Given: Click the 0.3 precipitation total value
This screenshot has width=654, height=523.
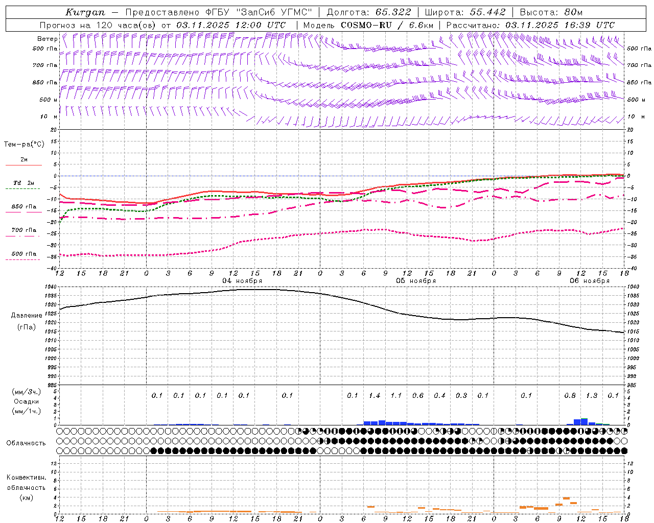Looking at the screenshot, I should (461, 395).
